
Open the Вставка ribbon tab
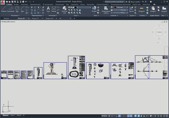[x=16, y=5]
